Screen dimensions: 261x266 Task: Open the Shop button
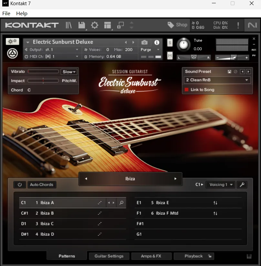(177, 25)
